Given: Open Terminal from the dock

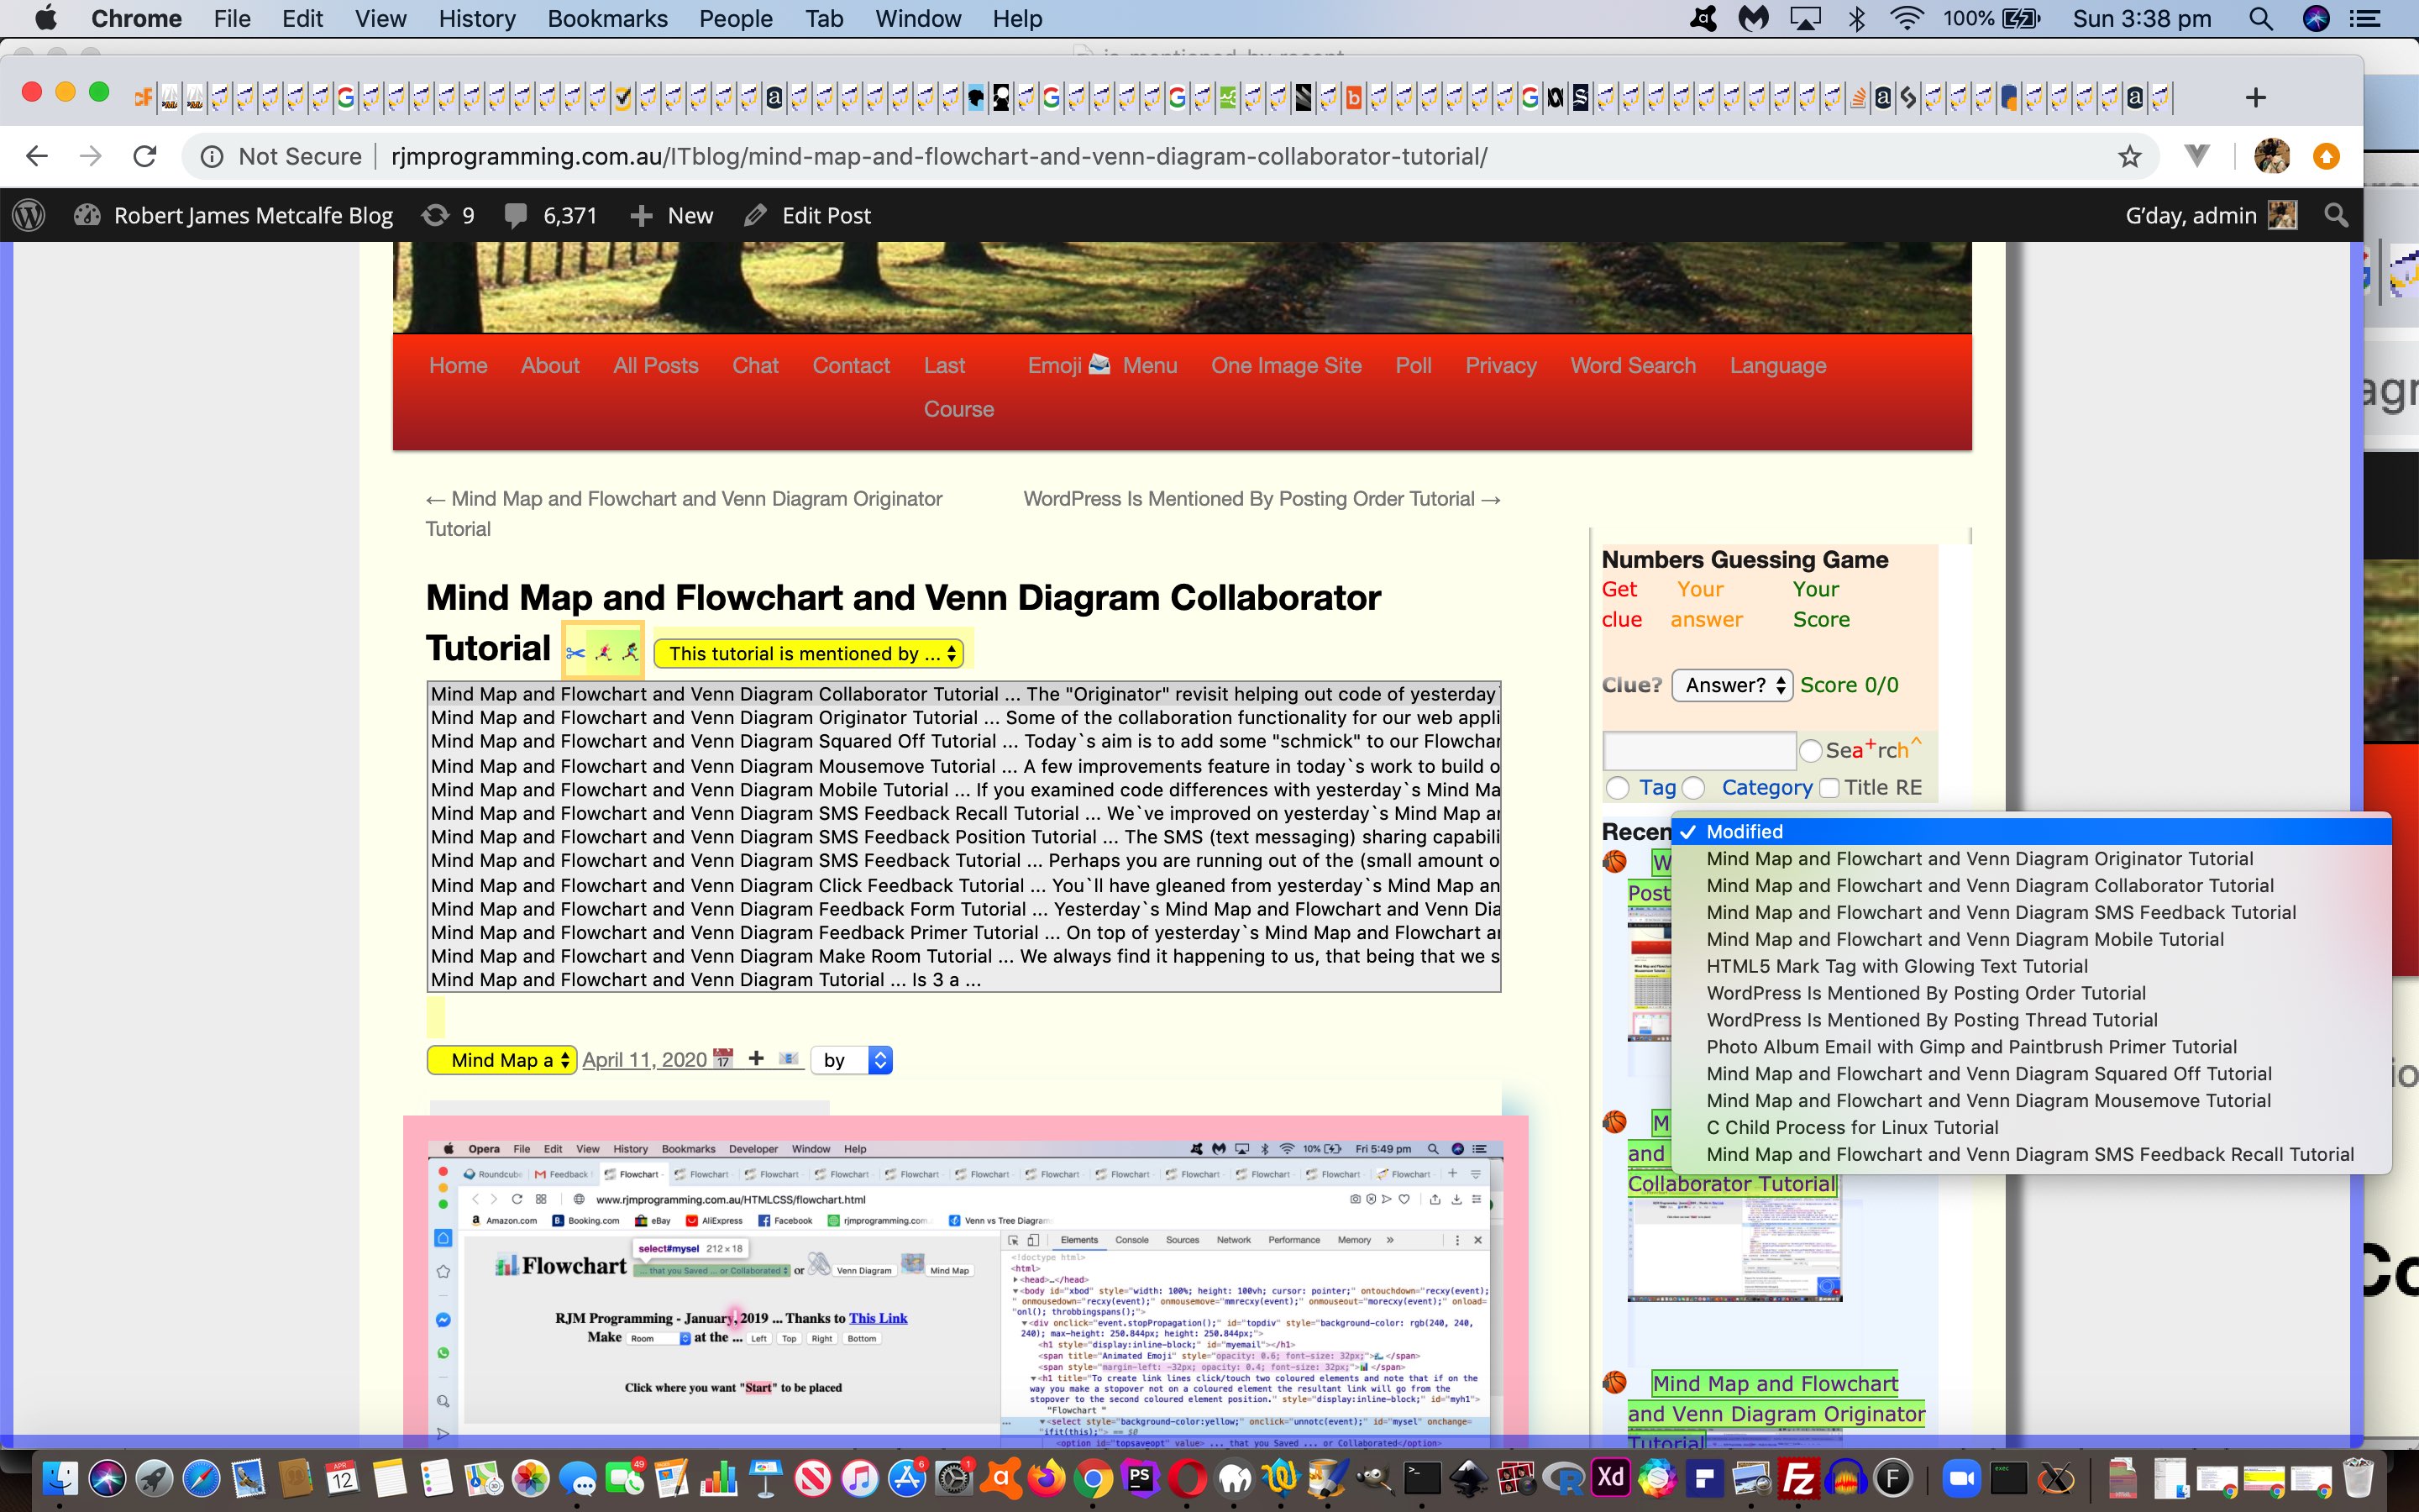Looking at the screenshot, I should click(1422, 1478).
